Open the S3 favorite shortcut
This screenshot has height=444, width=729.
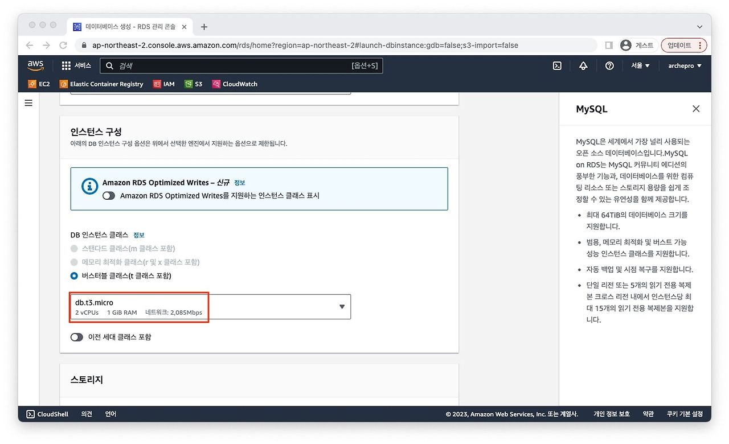194,84
